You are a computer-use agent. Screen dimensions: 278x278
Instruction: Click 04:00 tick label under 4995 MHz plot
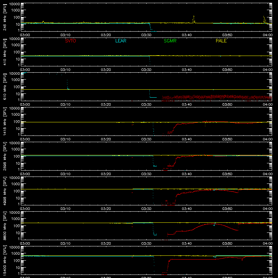(x=268, y=209)
